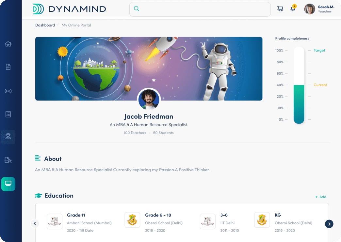Open Jacob Friedman's profile picture
Viewport: 341px width, 242px height.
pyautogui.click(x=149, y=99)
